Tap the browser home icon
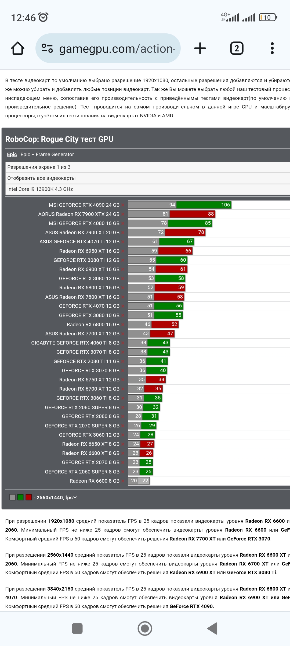This screenshot has width=290, height=646. coord(18,48)
